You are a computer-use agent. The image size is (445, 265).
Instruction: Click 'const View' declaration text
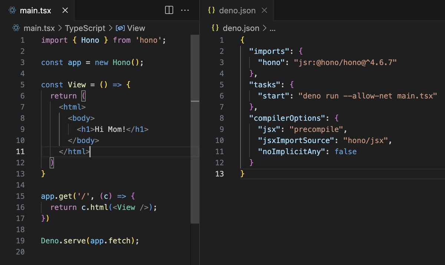click(63, 85)
